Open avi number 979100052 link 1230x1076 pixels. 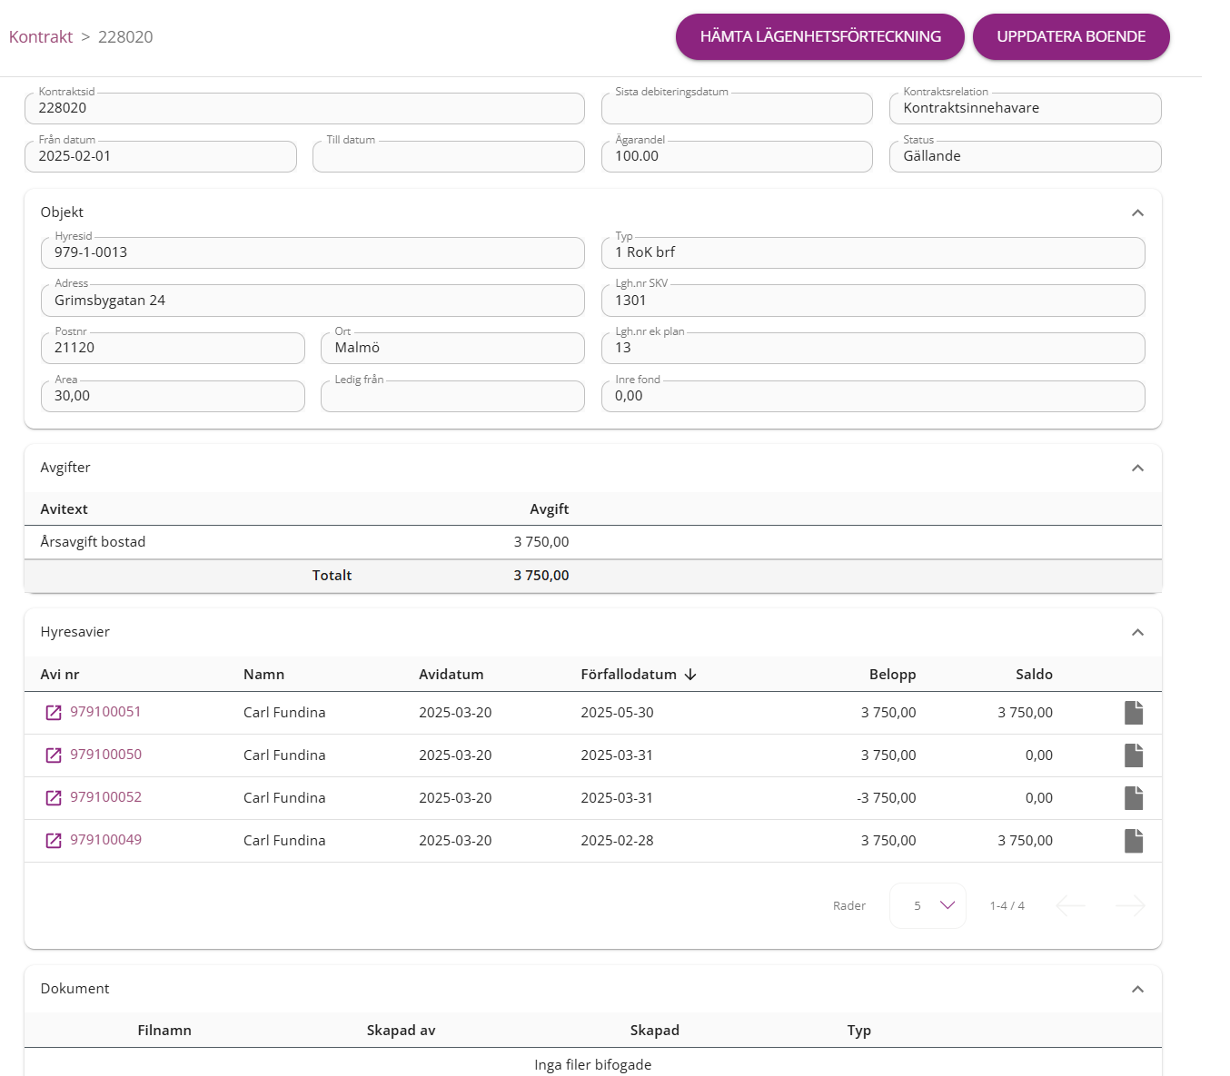105,797
